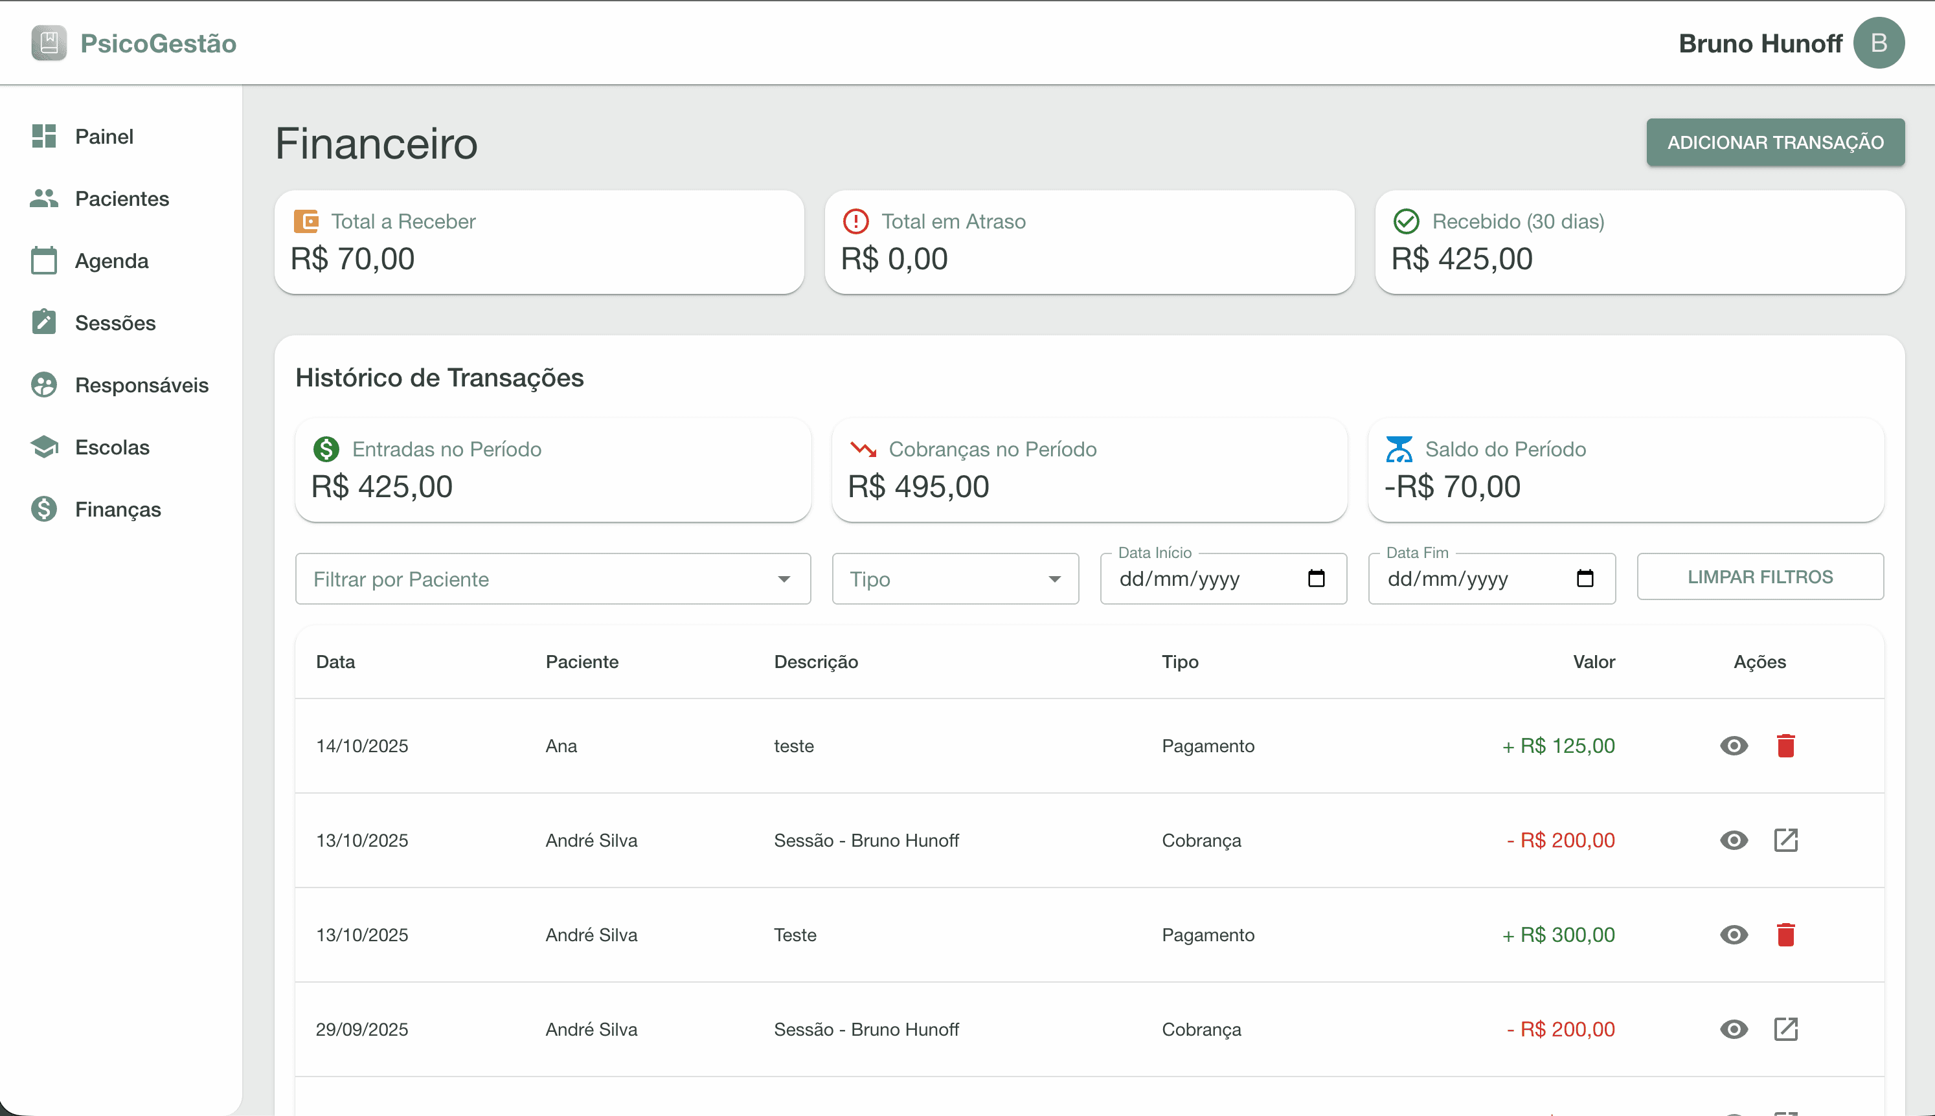Select the Pacientes icon in sidebar
1935x1116 pixels.
coord(43,197)
